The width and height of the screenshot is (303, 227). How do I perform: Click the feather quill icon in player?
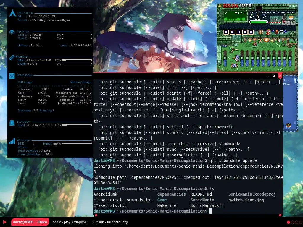click(293, 34)
